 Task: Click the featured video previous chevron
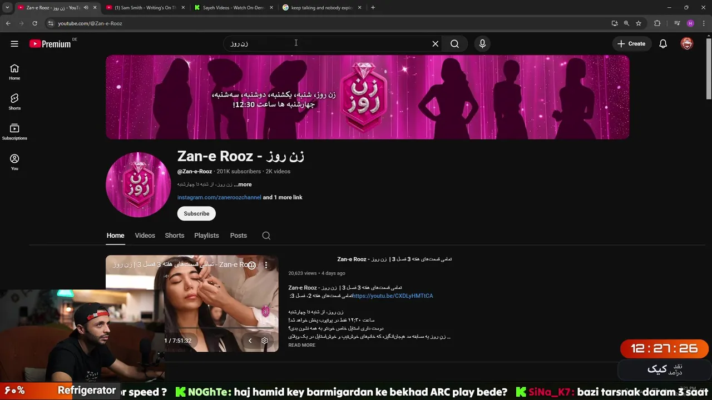[250, 341]
